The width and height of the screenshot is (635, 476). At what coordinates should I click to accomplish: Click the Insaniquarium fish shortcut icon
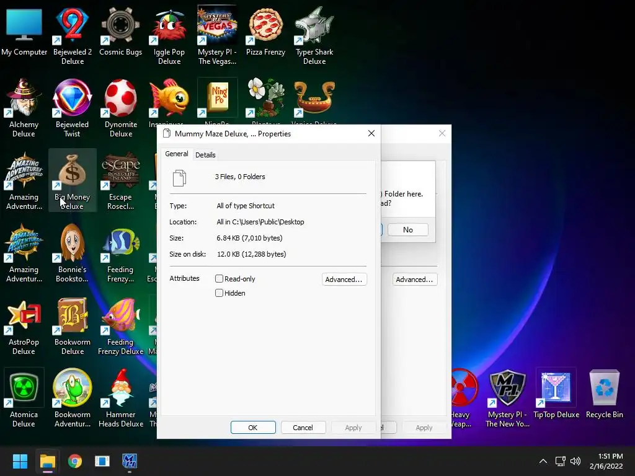point(169,99)
